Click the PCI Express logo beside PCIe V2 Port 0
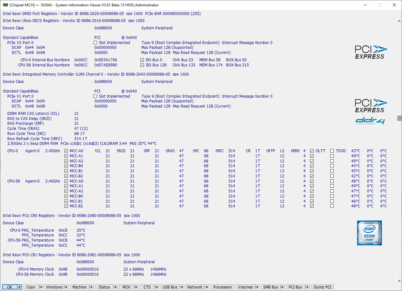 click(x=371, y=52)
